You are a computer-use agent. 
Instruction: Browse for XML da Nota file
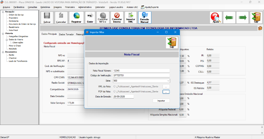tap(166, 87)
